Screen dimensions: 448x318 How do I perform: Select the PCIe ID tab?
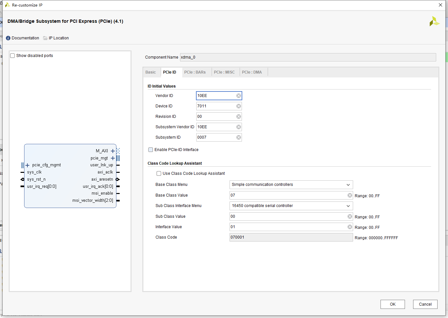click(x=170, y=72)
